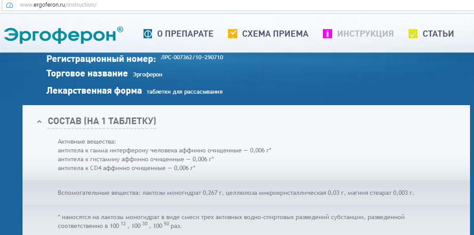Image resolution: width=474 pixels, height=235 pixels.
Task: Toggle the Состав (на 1 таблетку) header
Action: pos(102,121)
